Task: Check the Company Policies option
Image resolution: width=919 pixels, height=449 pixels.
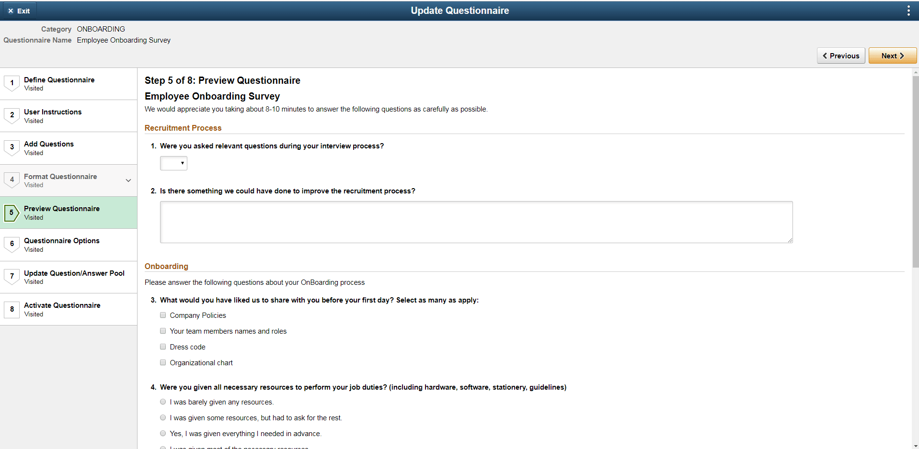Action: (x=163, y=315)
